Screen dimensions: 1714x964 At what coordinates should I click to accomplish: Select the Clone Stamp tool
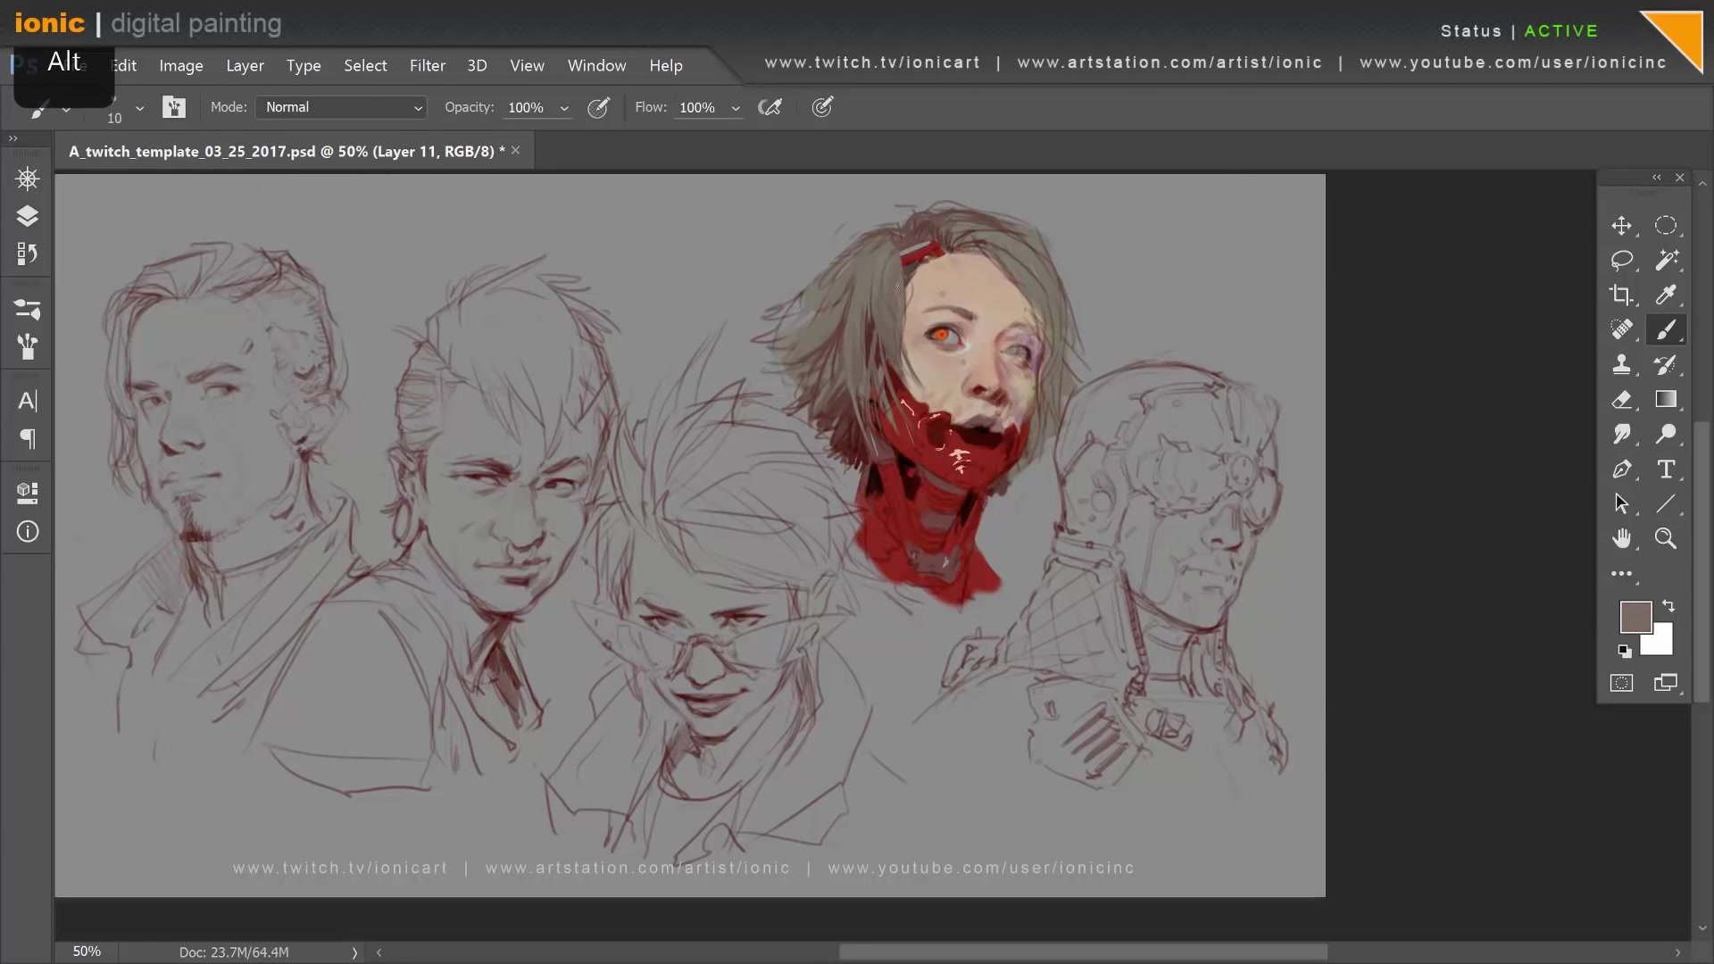click(1621, 364)
